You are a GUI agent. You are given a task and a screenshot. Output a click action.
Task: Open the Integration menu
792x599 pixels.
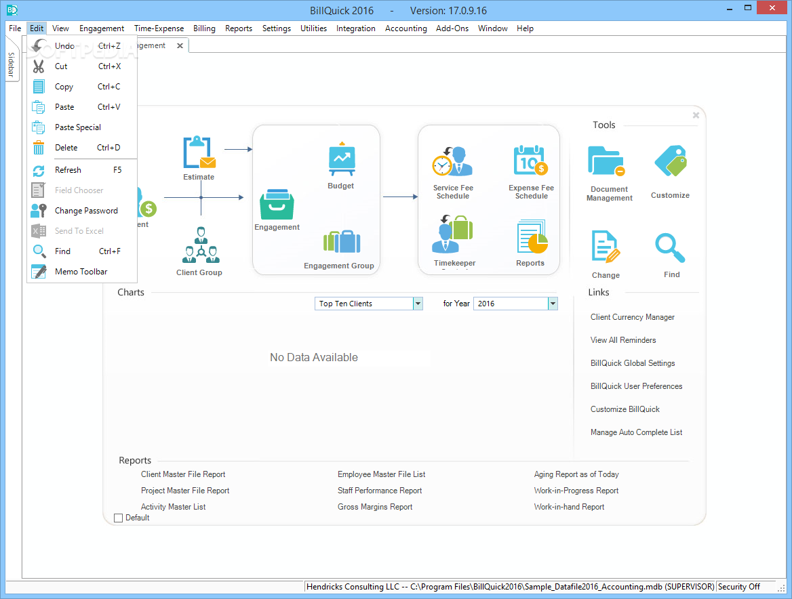(x=356, y=28)
